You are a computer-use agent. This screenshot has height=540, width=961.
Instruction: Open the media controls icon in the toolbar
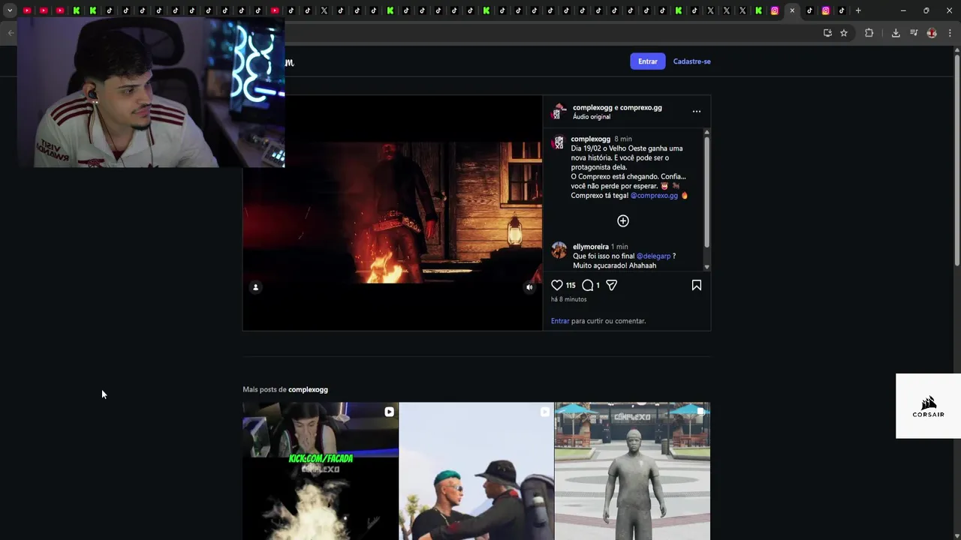(x=914, y=33)
